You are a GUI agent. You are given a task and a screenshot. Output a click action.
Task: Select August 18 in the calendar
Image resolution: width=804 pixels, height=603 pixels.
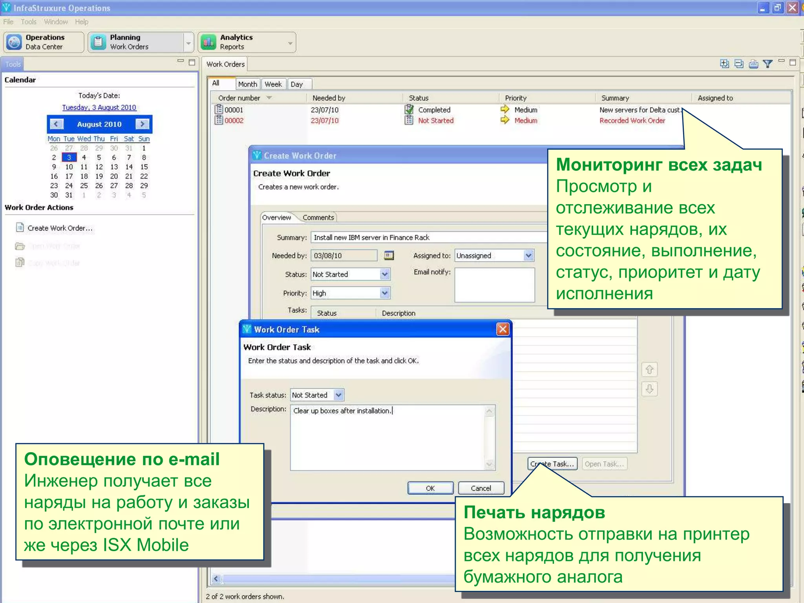(84, 176)
